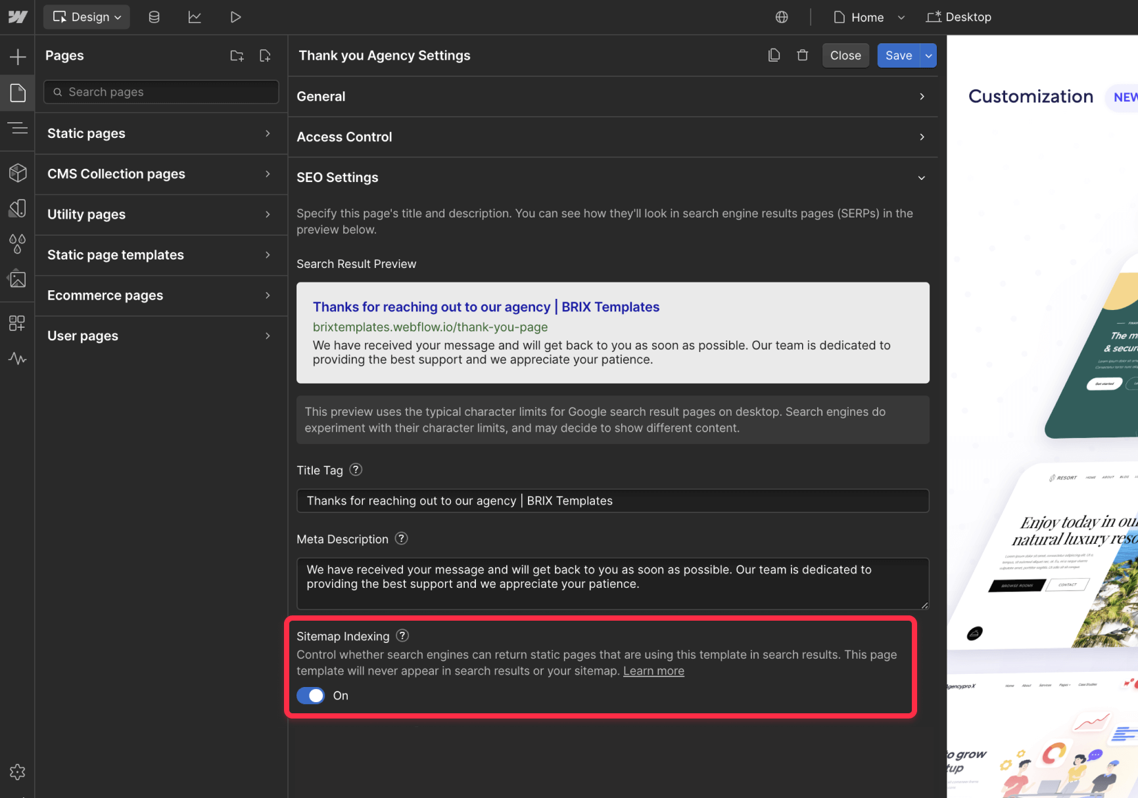This screenshot has width=1138, height=798.
Task: Close the page settings
Action: [x=845, y=56]
